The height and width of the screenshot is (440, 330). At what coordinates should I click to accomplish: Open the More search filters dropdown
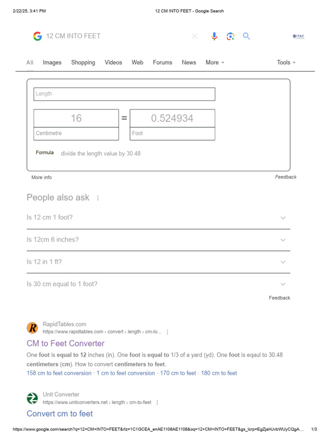(215, 63)
